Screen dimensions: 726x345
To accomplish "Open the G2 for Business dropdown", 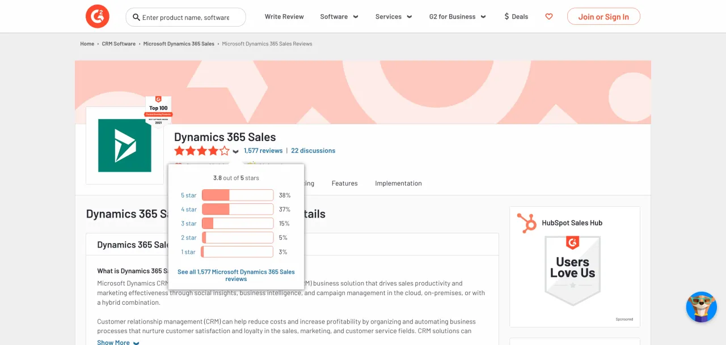I will click(458, 16).
